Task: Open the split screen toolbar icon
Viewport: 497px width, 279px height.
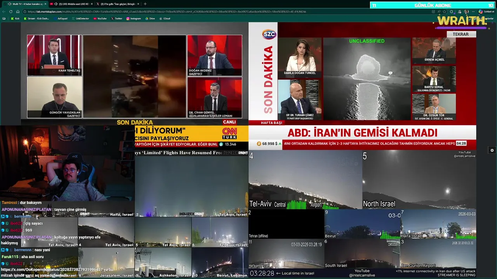Action: 433,12
